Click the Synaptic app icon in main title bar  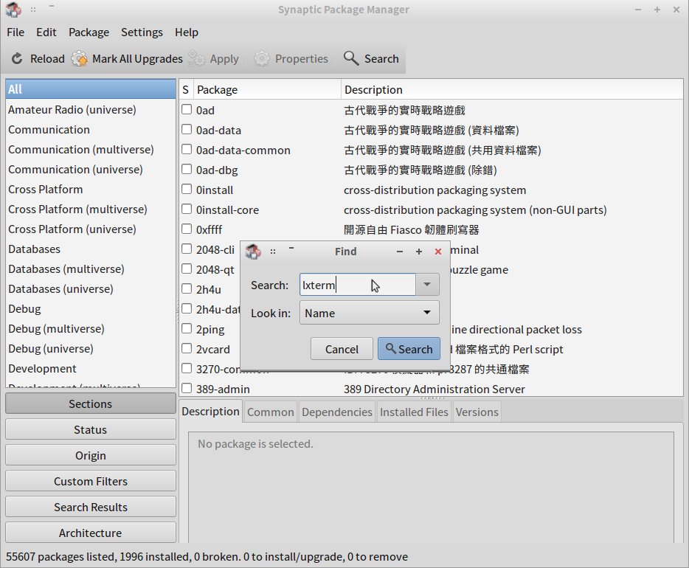pyautogui.click(x=13, y=10)
